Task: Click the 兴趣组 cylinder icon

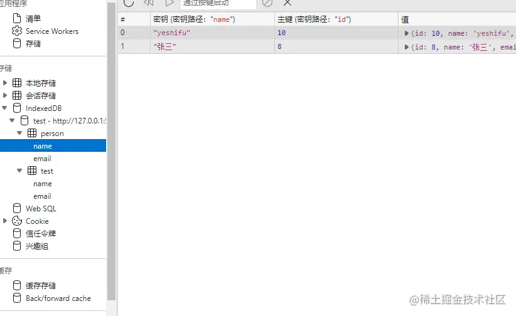Action: [17, 246]
